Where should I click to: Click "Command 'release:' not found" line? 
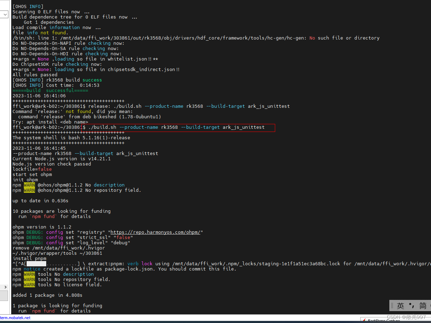click(73, 111)
